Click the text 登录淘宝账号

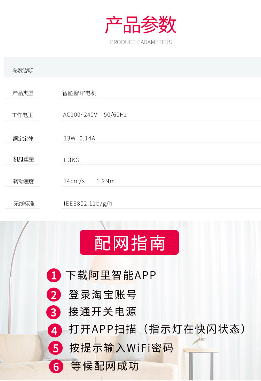click(102, 295)
